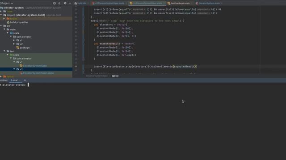Open ElevatorSystemSpec.scala under test v2
286x160 pixels.
pos(38,73)
